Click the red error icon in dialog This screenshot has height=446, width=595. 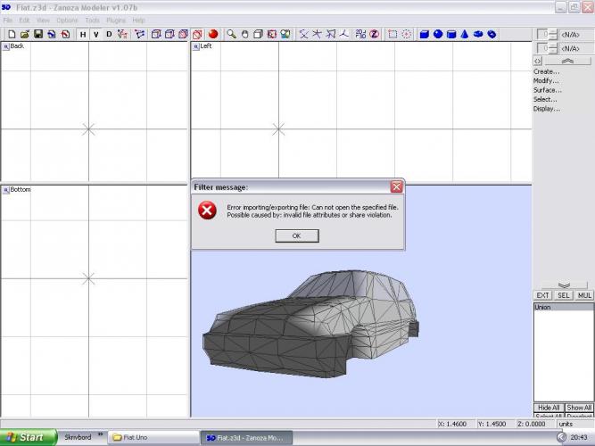pos(207,211)
